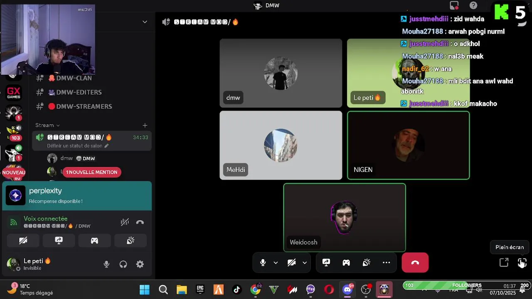The width and height of the screenshot is (532, 299).
Task: Jump to 1 NOUVELLE MENTION
Action: [x=92, y=172]
